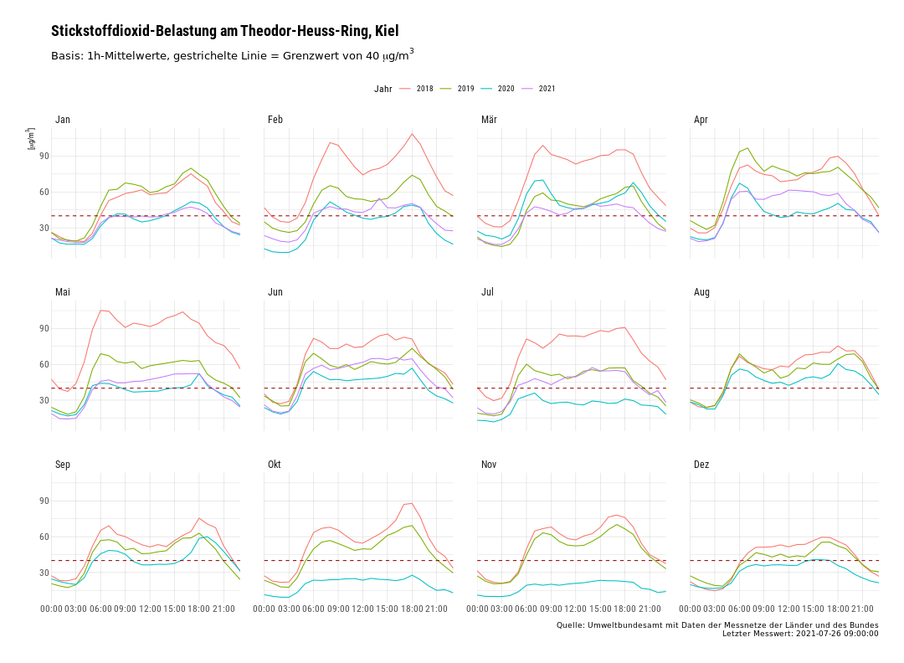Click the 'Jan' panel heading
904x663 pixels.
(x=63, y=121)
